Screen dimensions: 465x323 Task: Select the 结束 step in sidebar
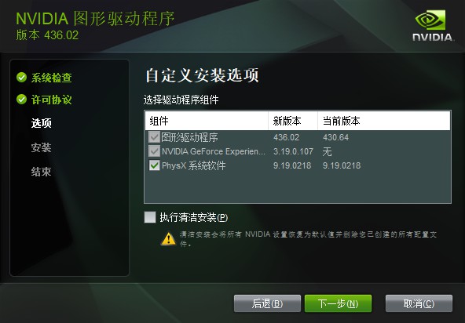coord(42,172)
